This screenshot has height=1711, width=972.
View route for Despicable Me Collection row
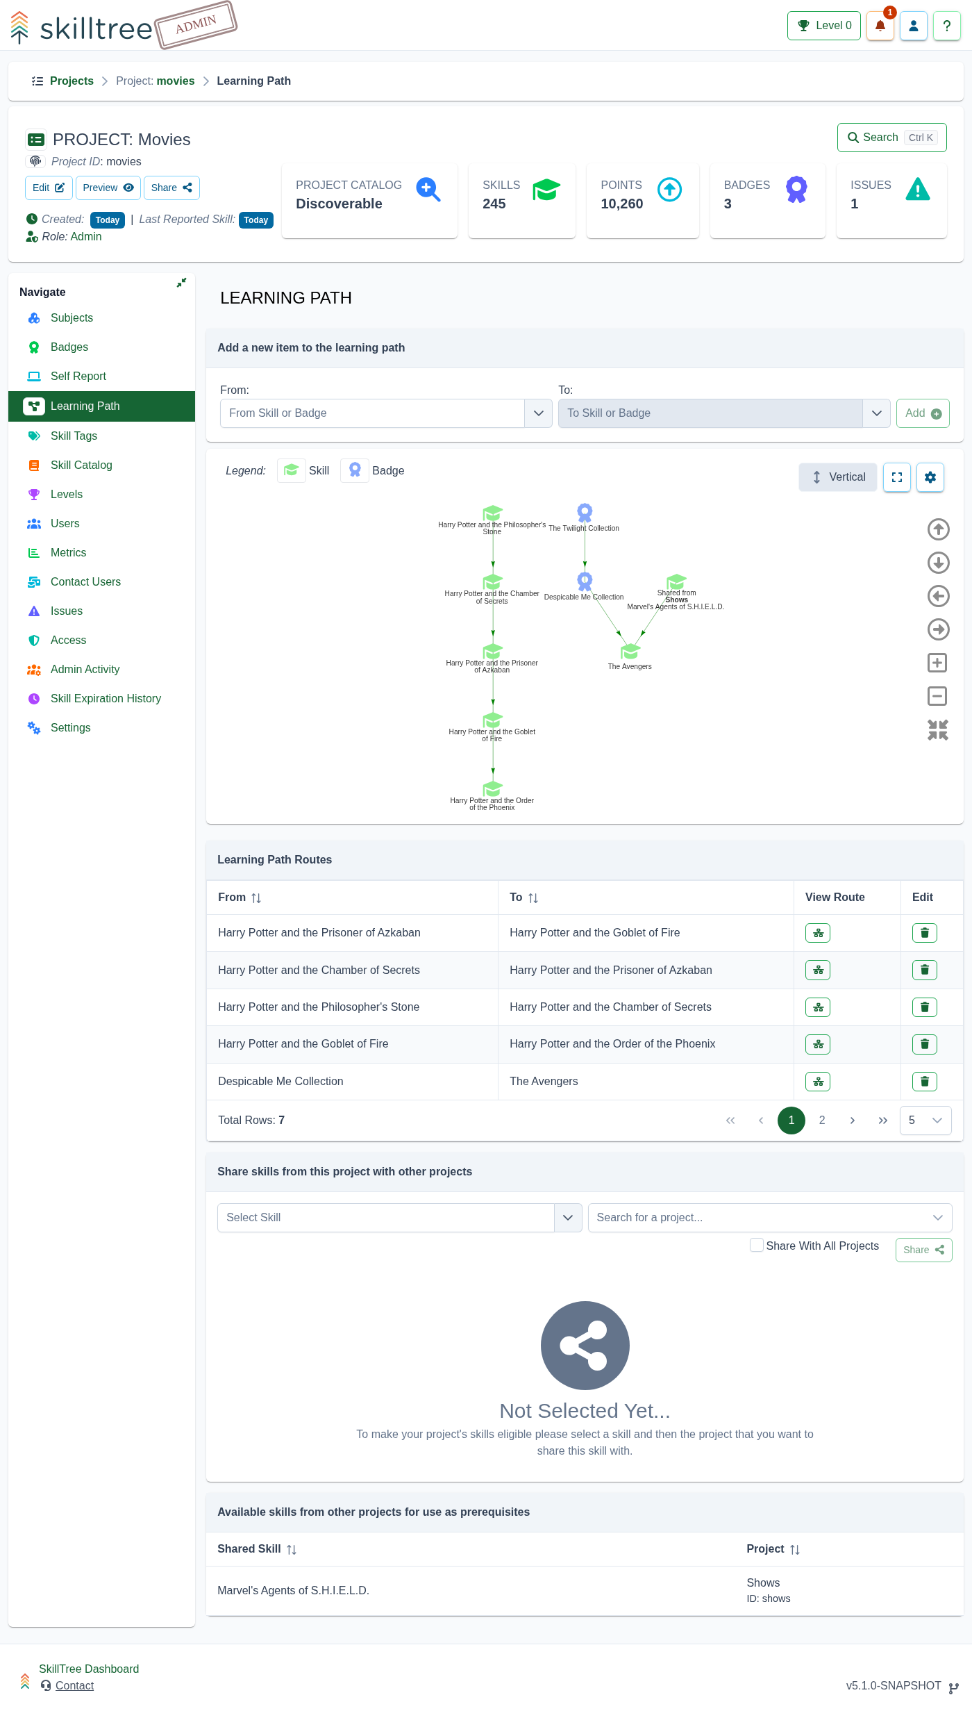pyautogui.click(x=818, y=1082)
